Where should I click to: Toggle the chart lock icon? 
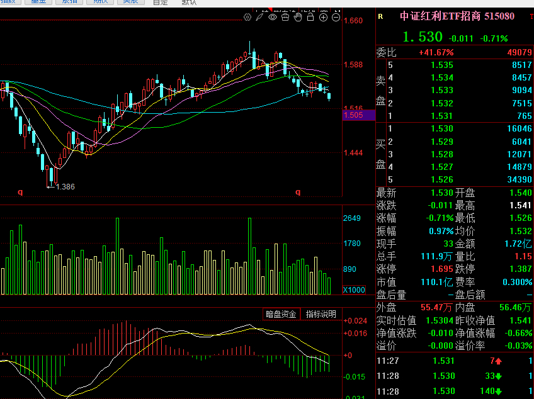tap(310, 17)
